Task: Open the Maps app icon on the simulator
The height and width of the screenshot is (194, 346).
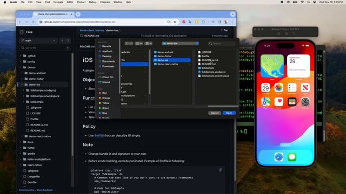Action: click(265, 102)
